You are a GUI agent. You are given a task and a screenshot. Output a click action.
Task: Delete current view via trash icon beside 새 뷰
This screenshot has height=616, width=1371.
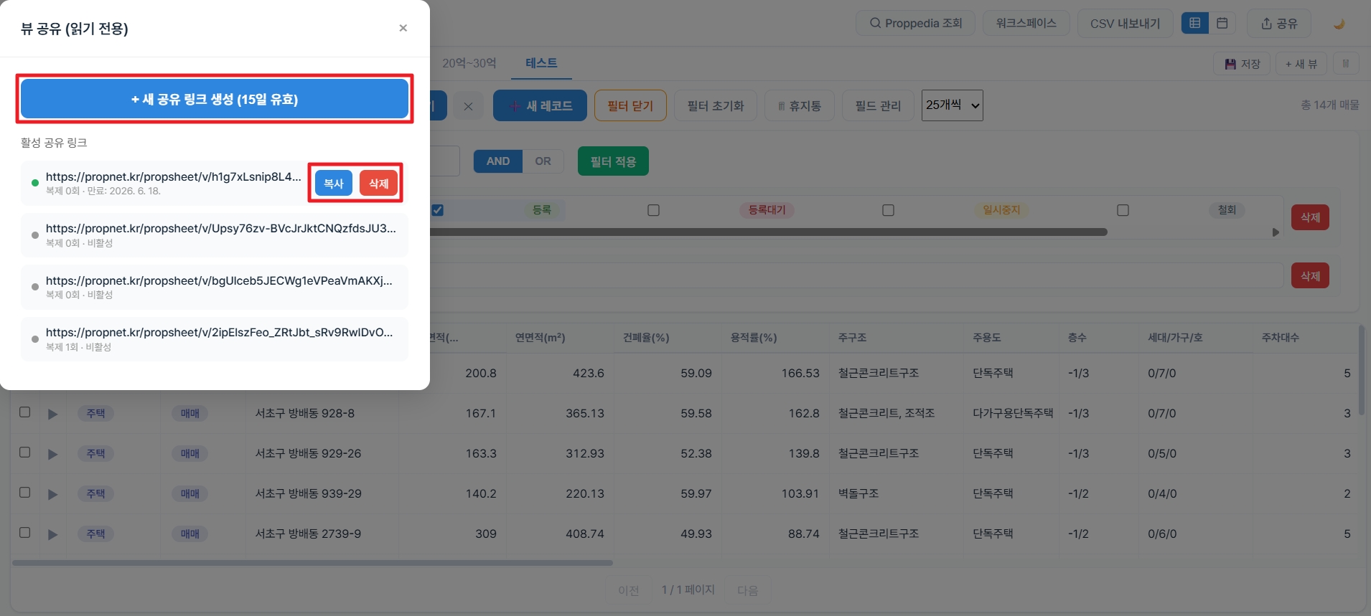point(1346,64)
